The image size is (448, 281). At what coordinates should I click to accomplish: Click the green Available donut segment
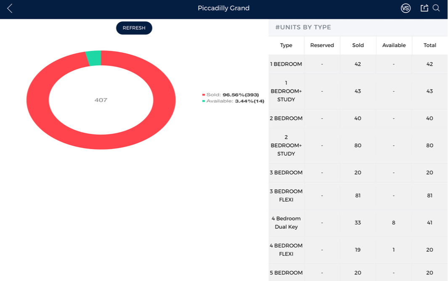[94, 58]
